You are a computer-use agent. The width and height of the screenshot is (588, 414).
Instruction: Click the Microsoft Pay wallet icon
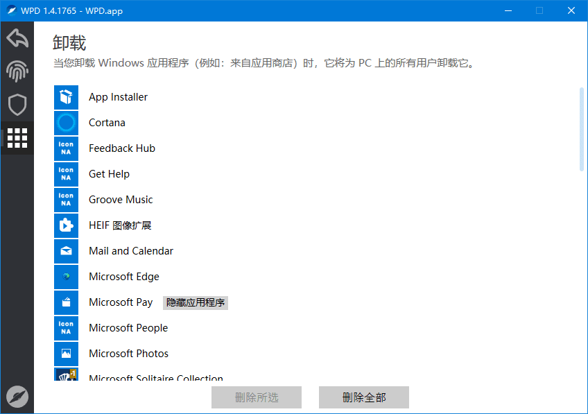click(x=66, y=302)
